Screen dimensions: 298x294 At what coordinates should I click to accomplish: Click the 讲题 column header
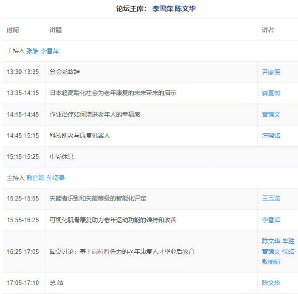point(56,30)
